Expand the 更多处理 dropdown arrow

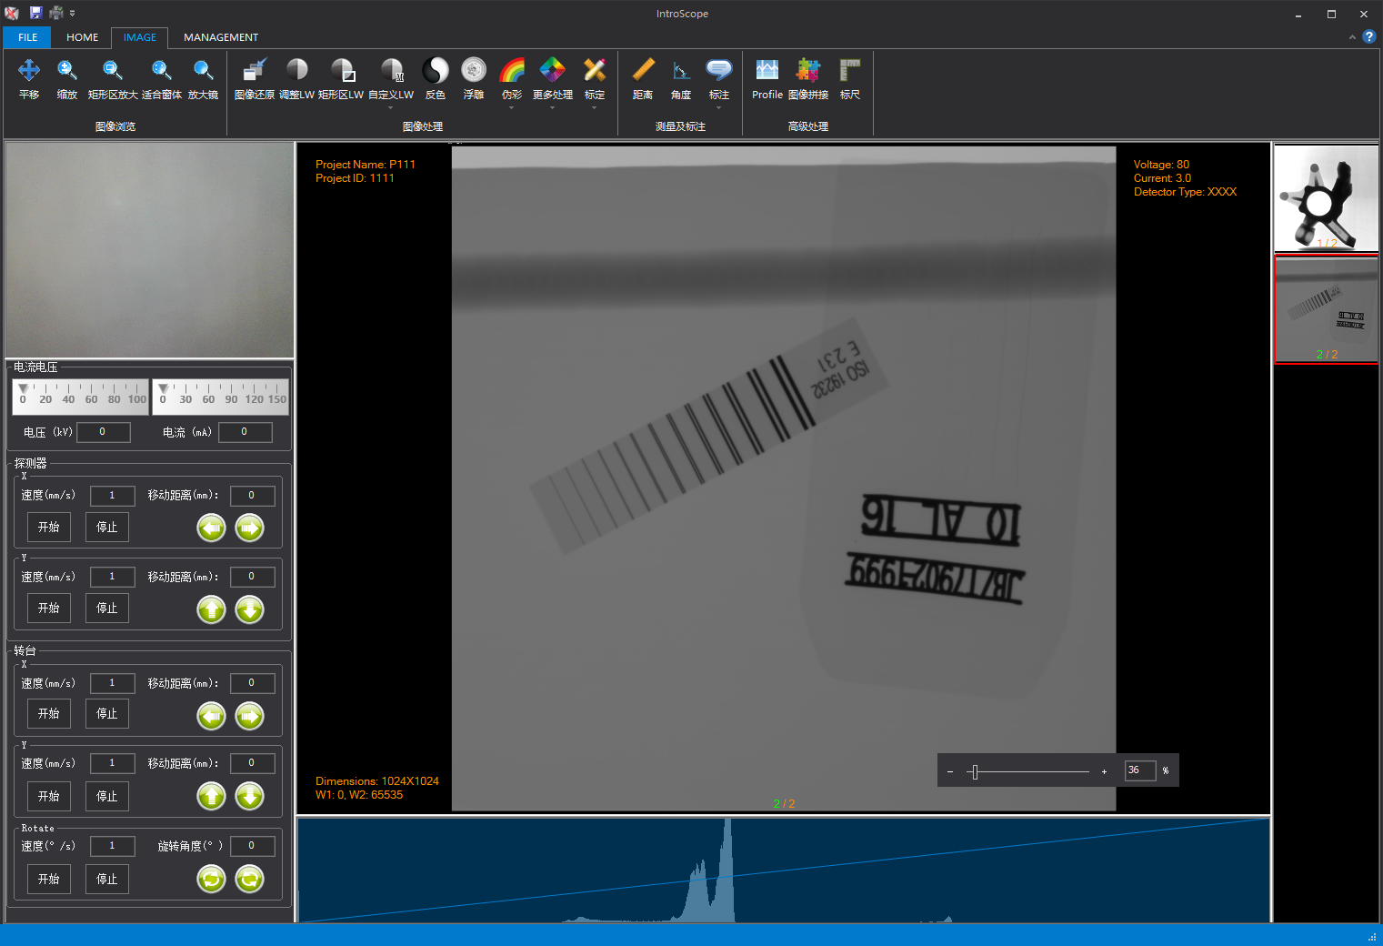[553, 107]
